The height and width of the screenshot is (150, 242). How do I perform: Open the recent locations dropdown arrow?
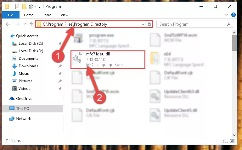coord(25,24)
